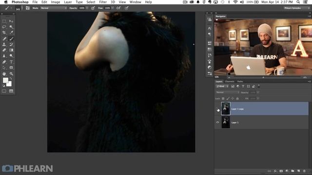Toggle Quick Mask mode

pos(4,91)
